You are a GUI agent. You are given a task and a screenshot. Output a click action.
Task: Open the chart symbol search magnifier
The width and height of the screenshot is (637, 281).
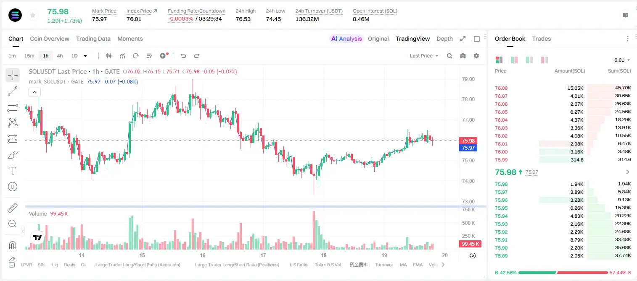[449, 56]
